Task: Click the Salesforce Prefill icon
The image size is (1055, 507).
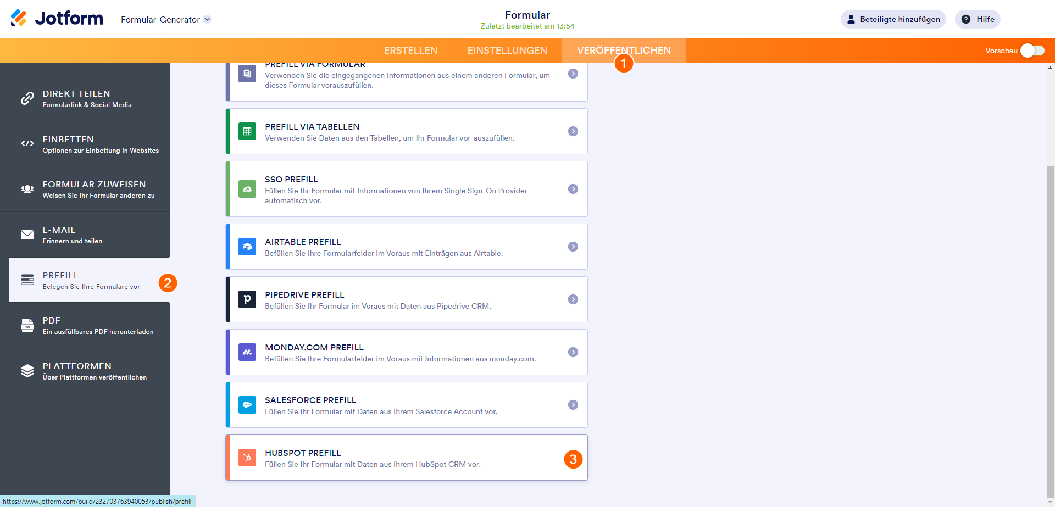Action: (247, 405)
